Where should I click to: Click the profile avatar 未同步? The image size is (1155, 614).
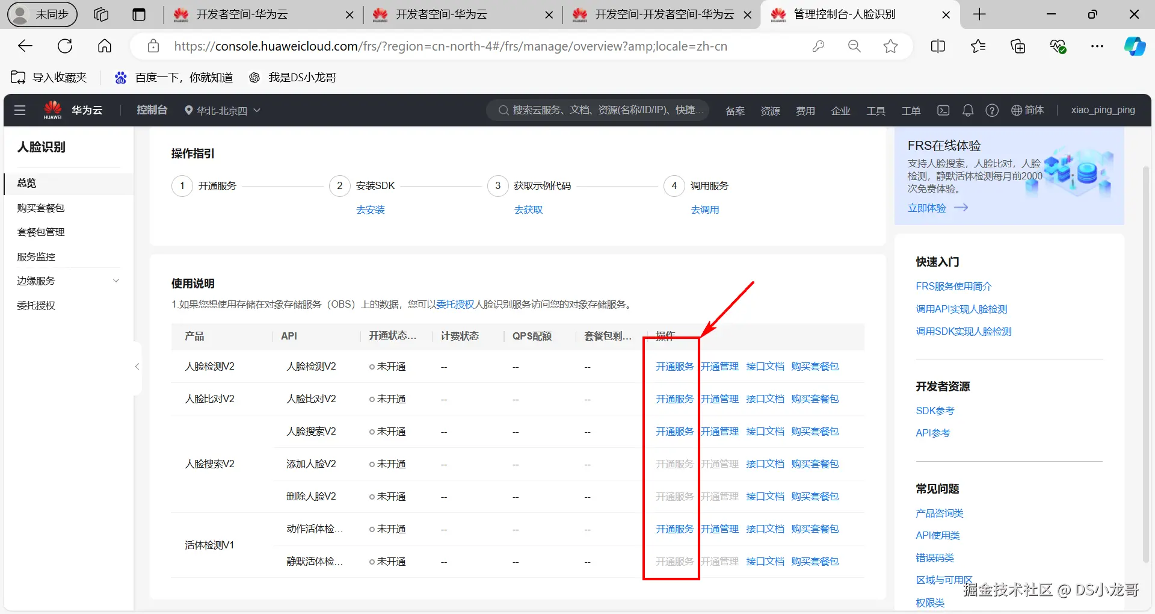(x=42, y=14)
